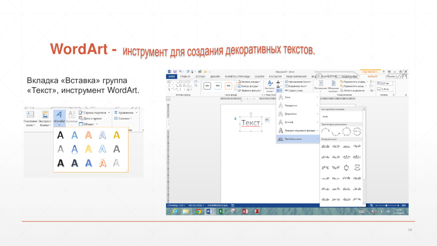Select the first black shape style preset

pyautogui.click(x=207, y=85)
